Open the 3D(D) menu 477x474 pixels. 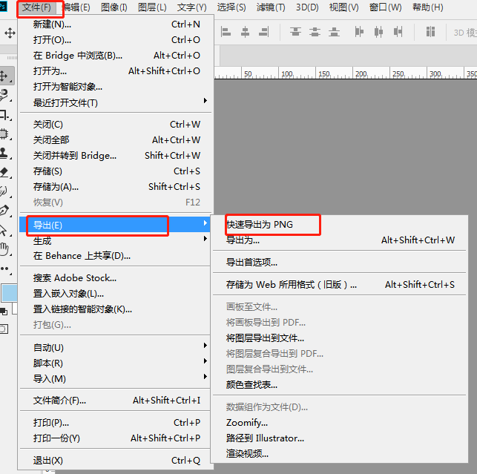coord(307,7)
